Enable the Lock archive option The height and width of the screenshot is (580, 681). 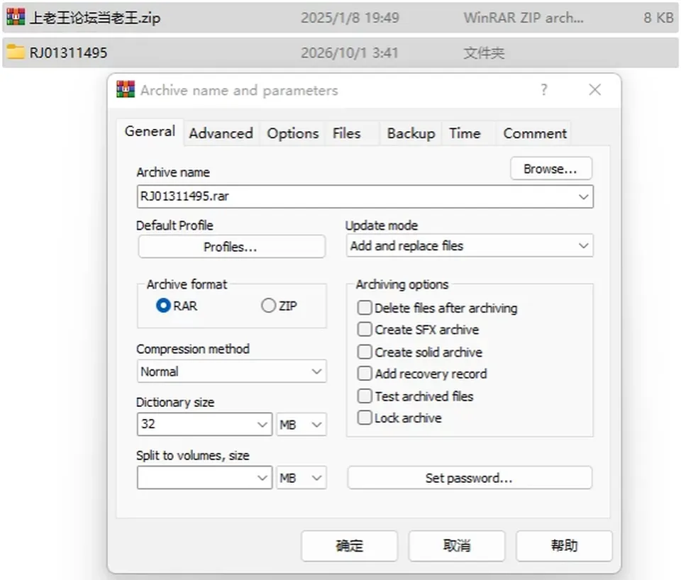365,418
